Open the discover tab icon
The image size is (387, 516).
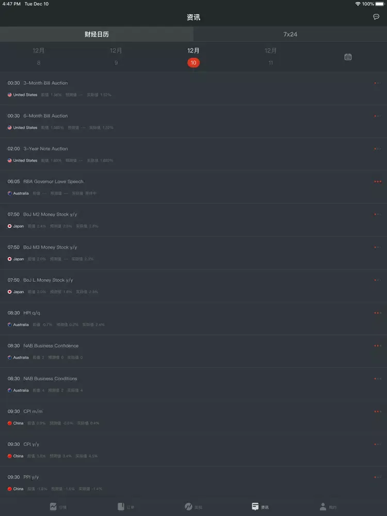[188, 507]
